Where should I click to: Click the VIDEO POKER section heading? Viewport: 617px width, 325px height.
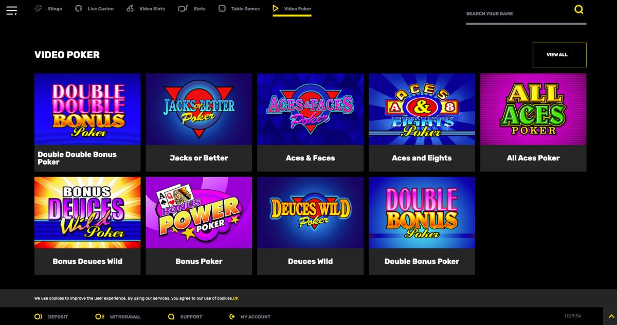(x=67, y=55)
